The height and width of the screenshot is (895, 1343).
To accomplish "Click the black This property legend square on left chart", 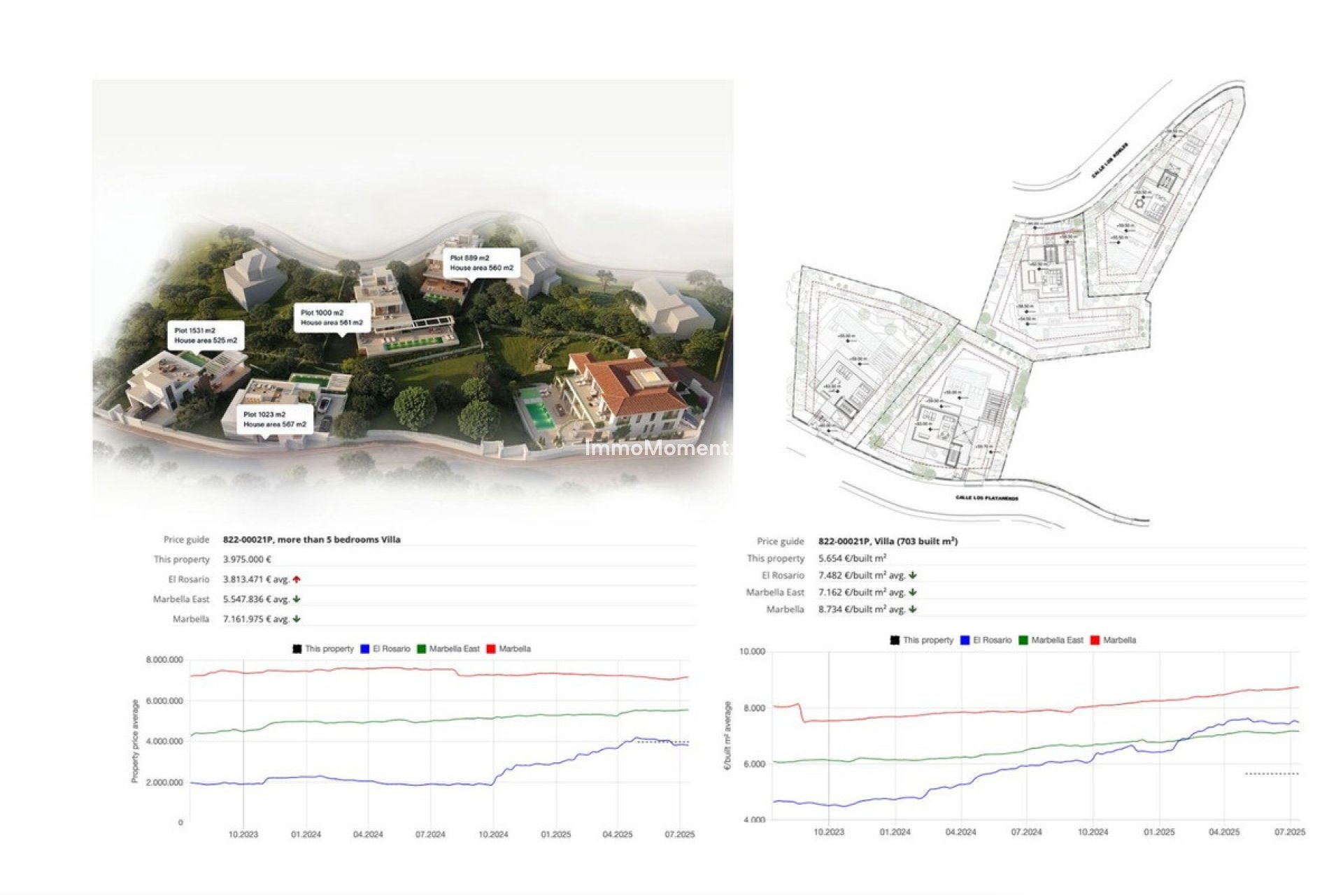I will tap(297, 647).
